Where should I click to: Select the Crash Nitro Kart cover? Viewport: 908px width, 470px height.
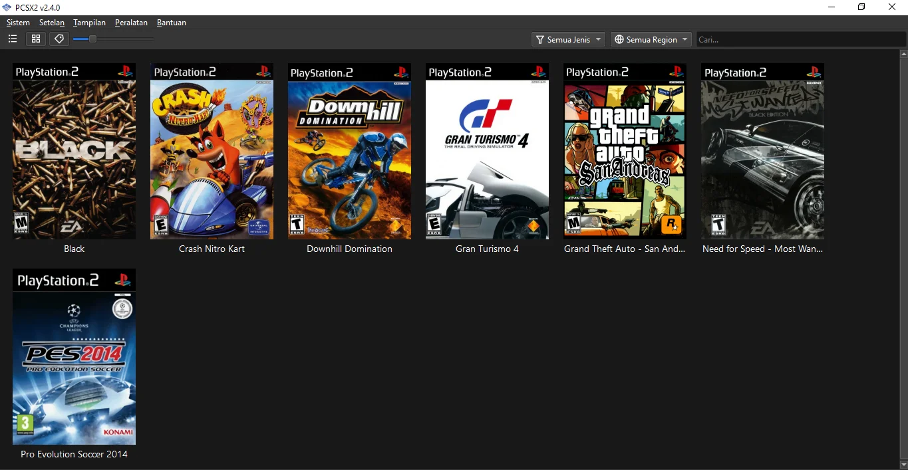(x=212, y=152)
